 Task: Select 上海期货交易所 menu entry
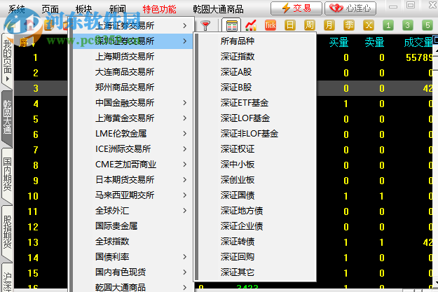pos(133,57)
